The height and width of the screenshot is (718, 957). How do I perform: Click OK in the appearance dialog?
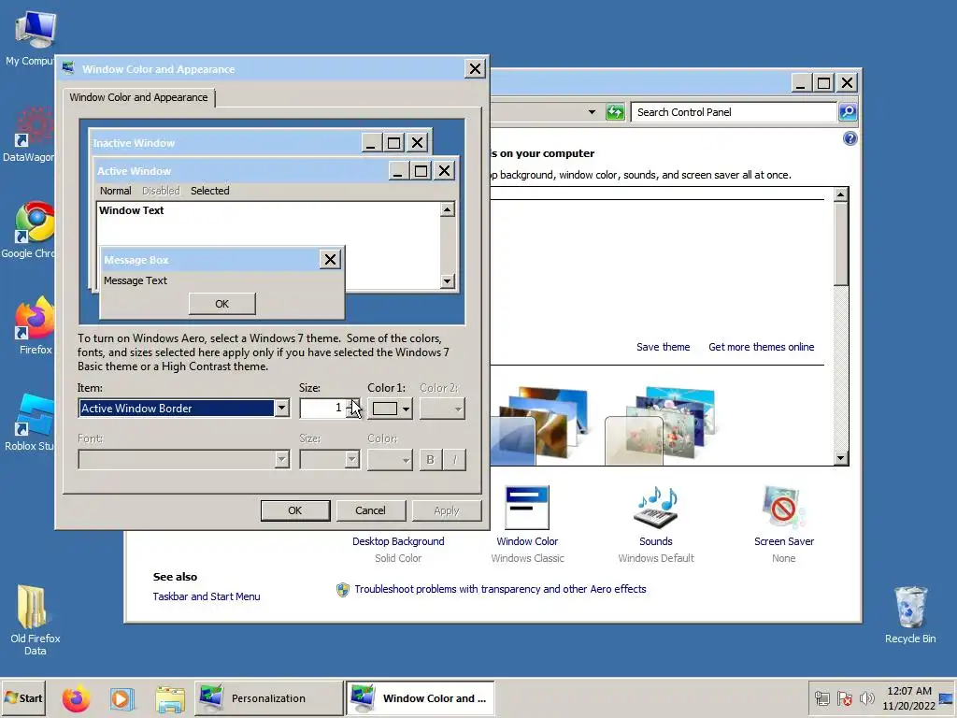click(x=295, y=510)
